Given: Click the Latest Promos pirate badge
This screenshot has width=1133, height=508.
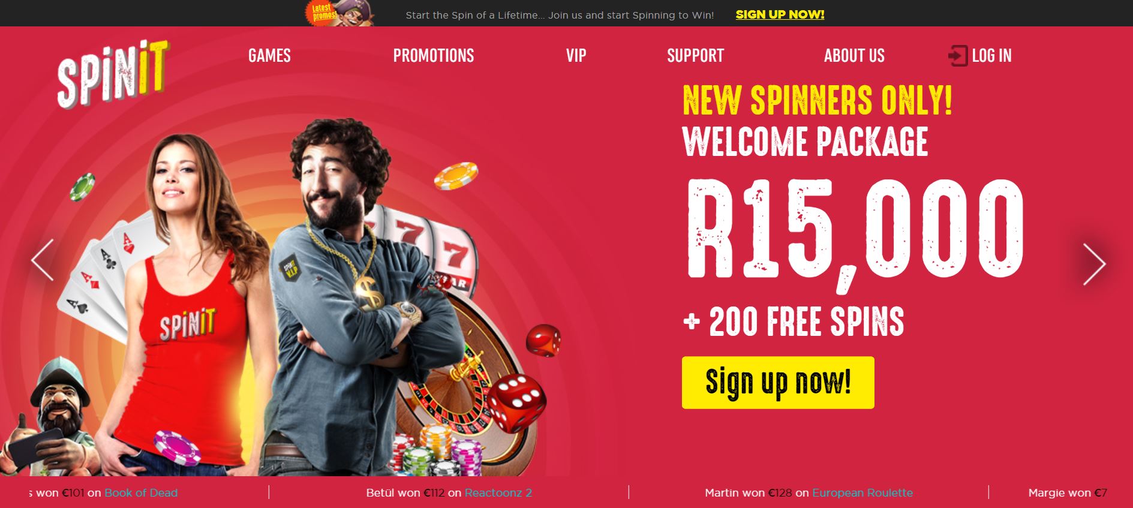Looking at the screenshot, I should tap(340, 13).
